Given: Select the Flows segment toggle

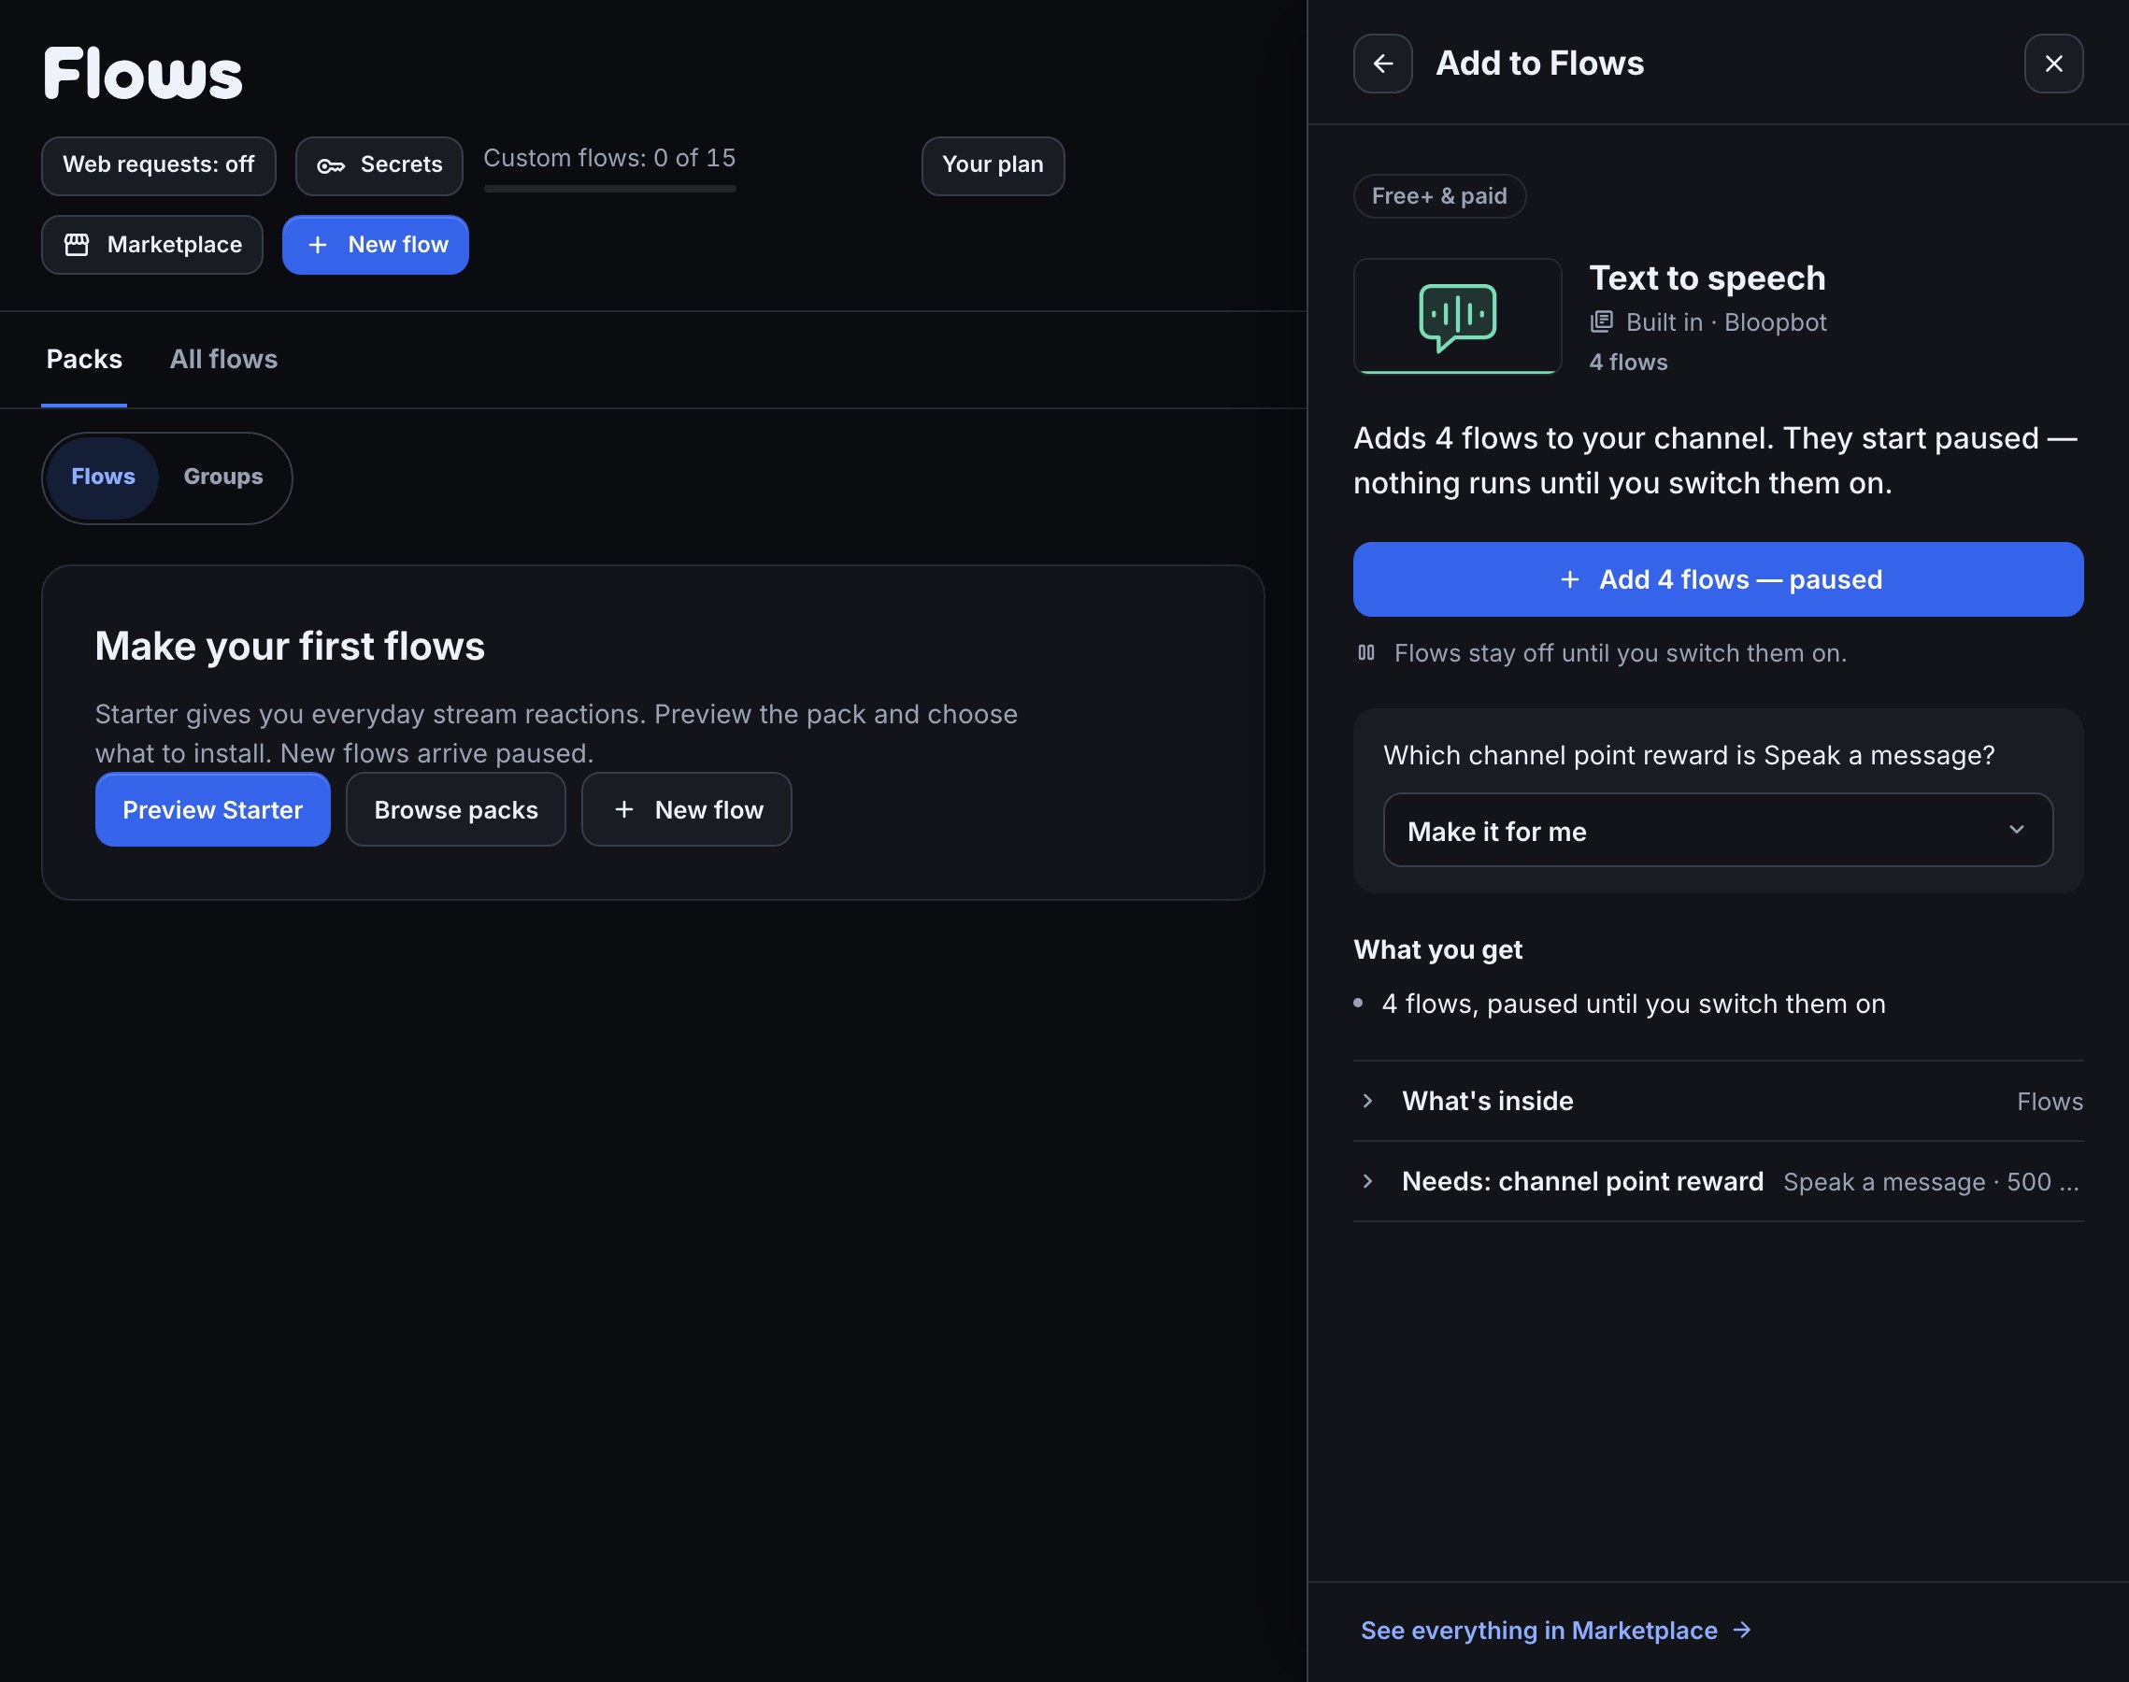Looking at the screenshot, I should coord(104,478).
